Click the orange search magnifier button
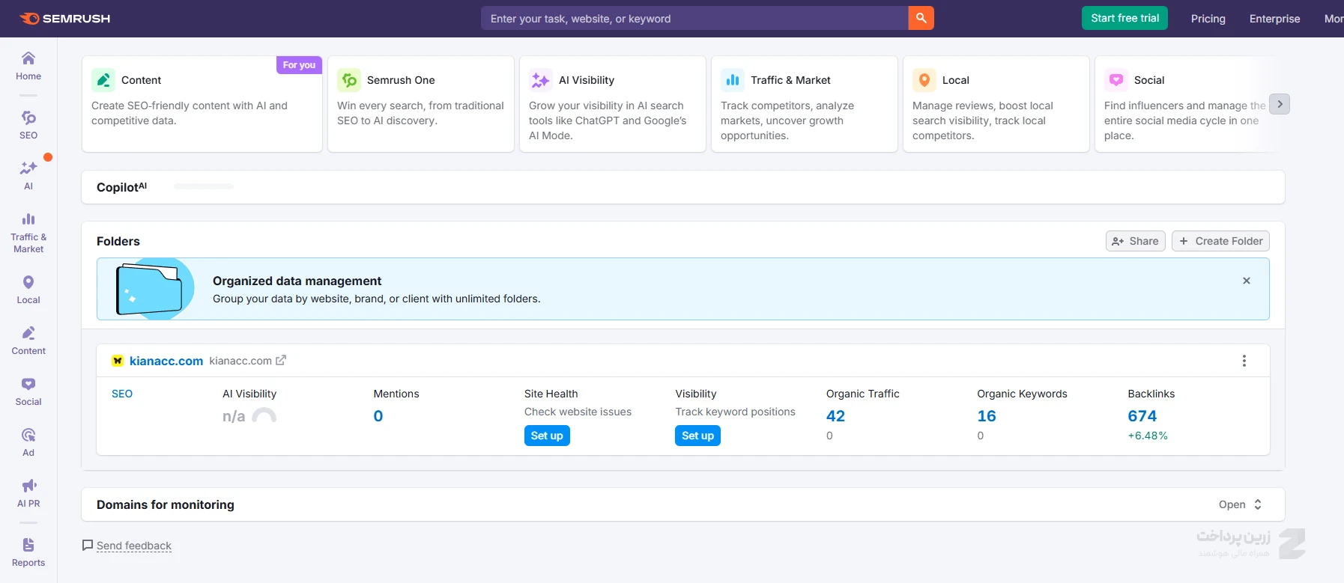The width and height of the screenshot is (1344, 583). point(921,18)
